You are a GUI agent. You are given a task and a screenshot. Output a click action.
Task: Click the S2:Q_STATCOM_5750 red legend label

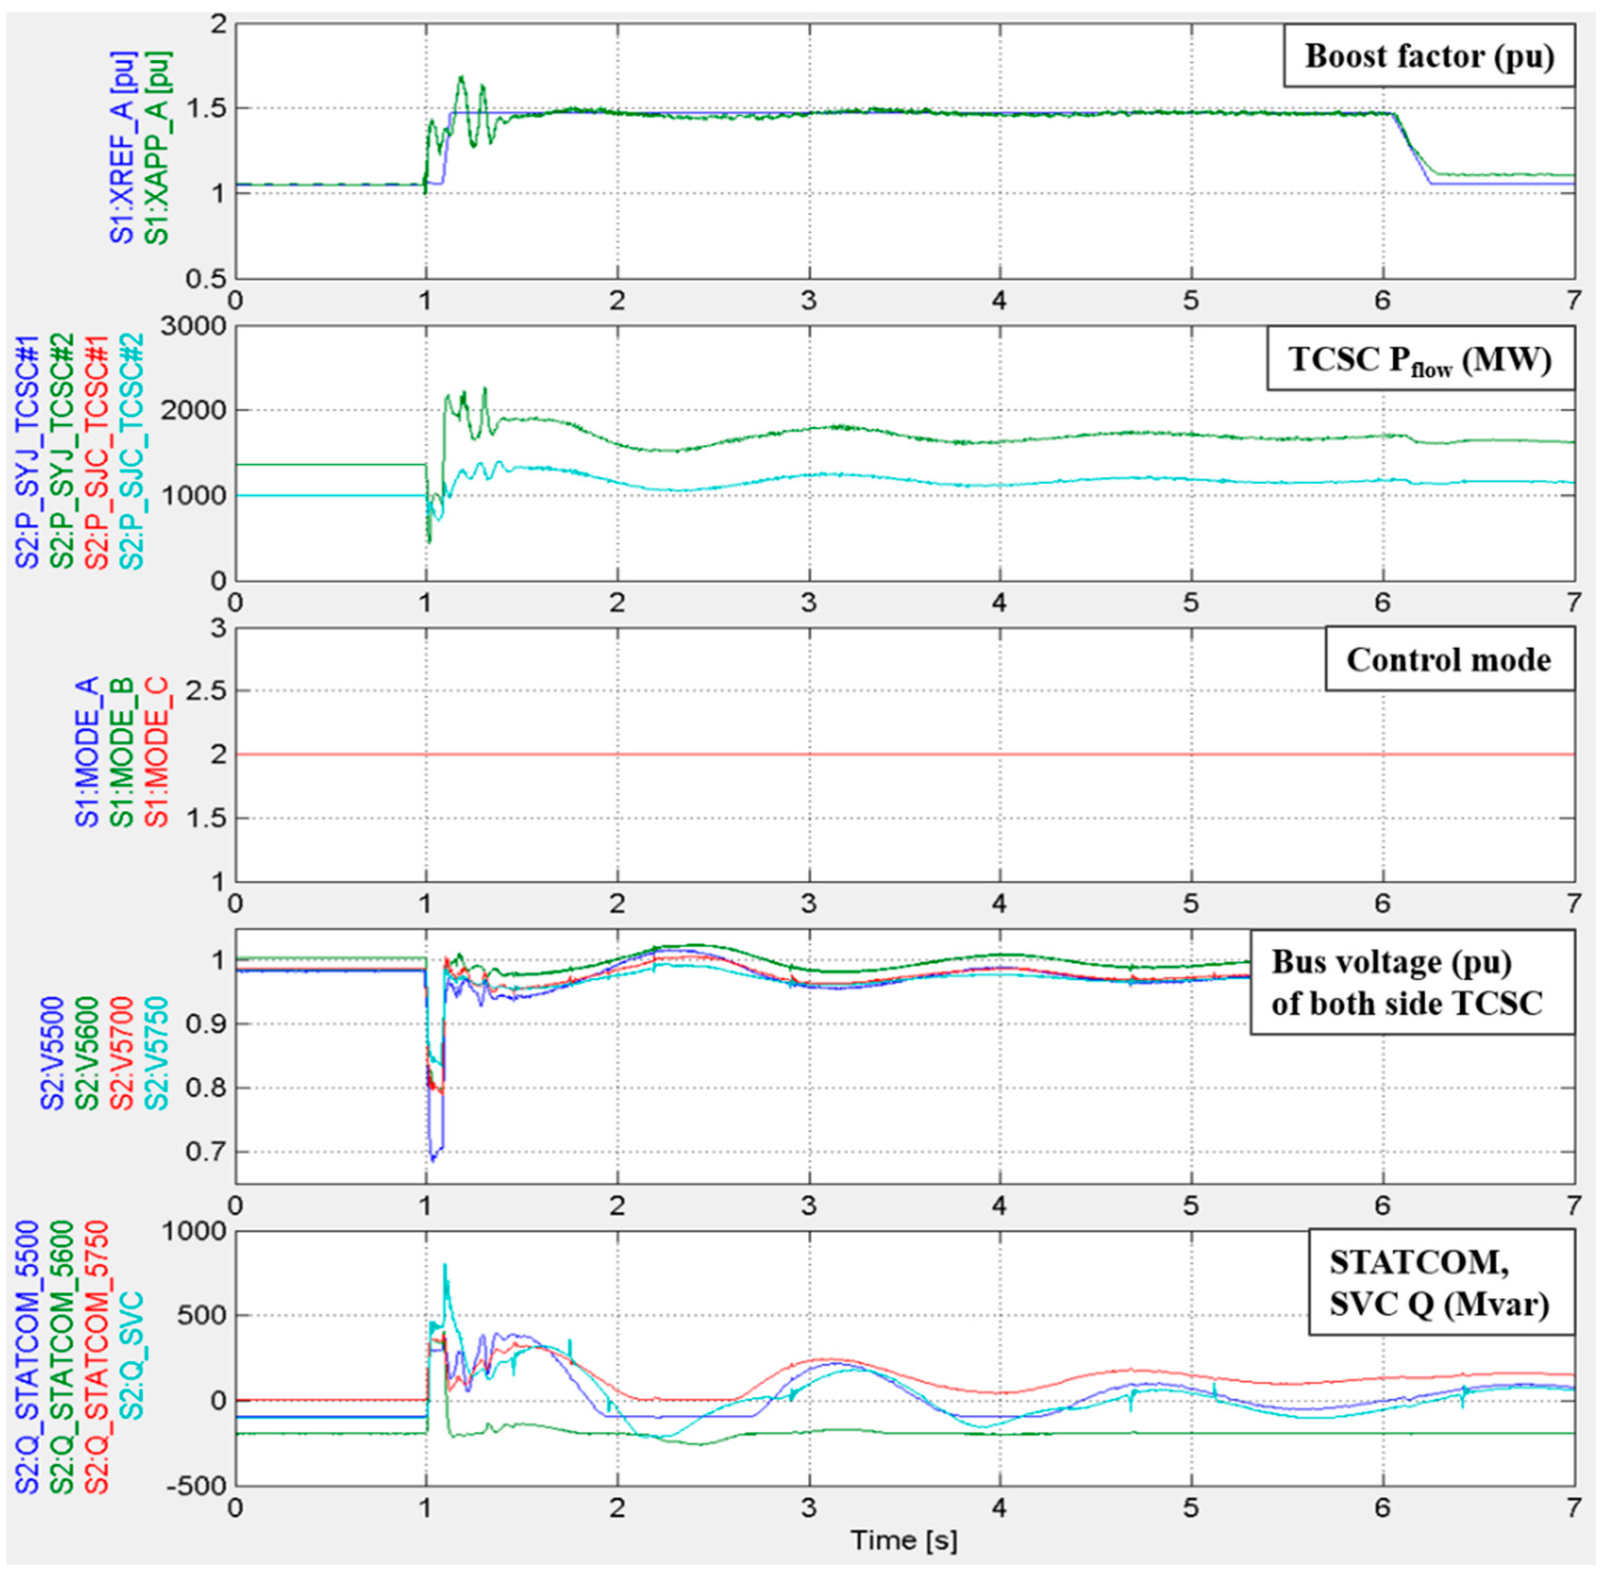(97, 1357)
